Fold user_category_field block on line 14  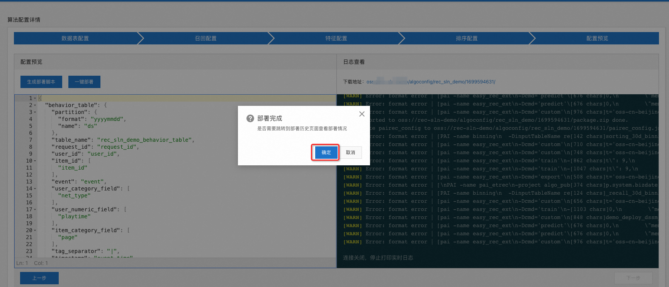coord(35,189)
